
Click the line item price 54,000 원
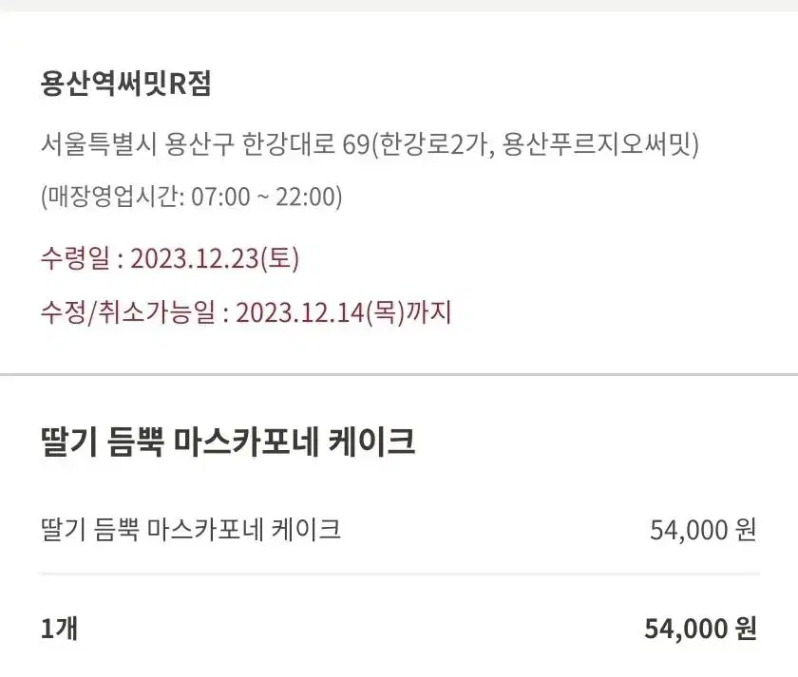(703, 530)
